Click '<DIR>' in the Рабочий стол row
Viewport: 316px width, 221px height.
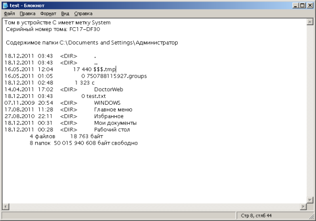click(69, 130)
